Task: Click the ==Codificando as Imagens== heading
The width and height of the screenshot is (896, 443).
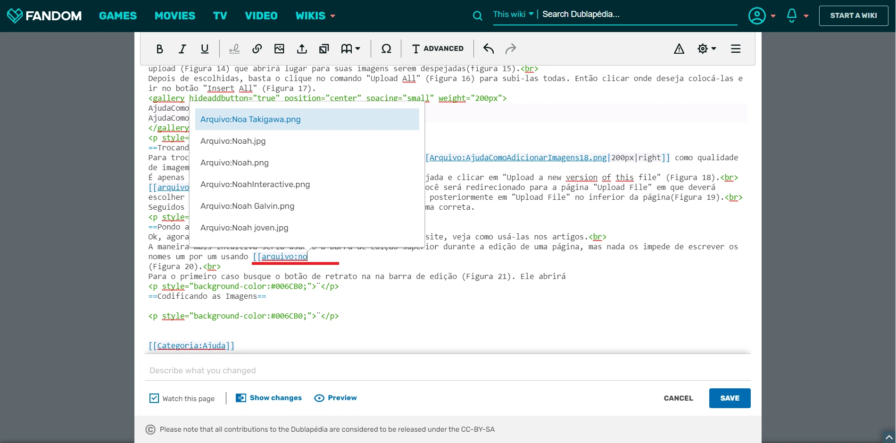Action: [207, 296]
